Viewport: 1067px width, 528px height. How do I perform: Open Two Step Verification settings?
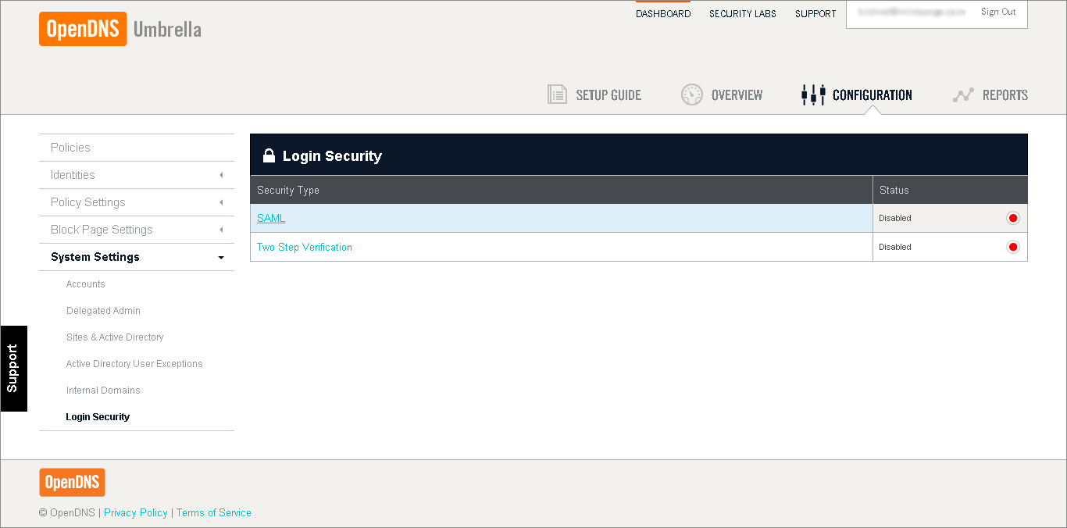304,247
